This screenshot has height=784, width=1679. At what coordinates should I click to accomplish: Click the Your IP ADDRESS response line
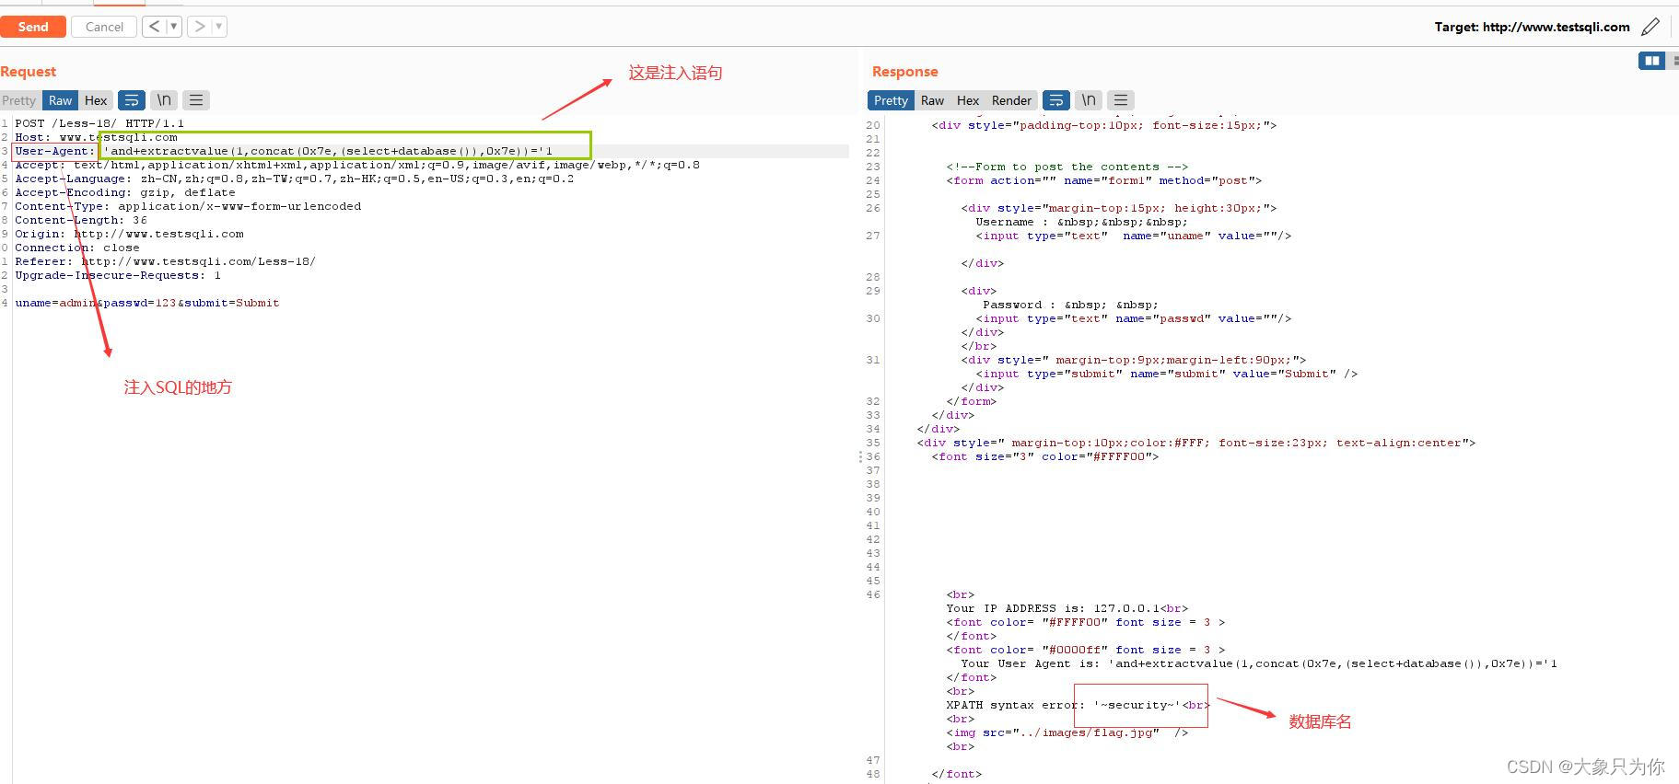point(1067,608)
